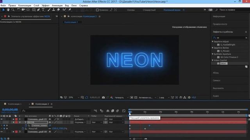Toggle region of interest in viewer footer

tap(132, 98)
